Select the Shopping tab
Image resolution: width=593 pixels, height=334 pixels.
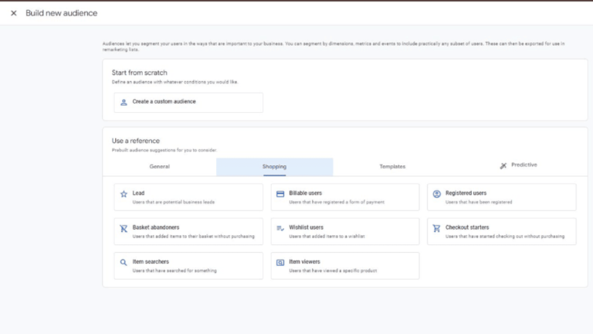tap(275, 167)
